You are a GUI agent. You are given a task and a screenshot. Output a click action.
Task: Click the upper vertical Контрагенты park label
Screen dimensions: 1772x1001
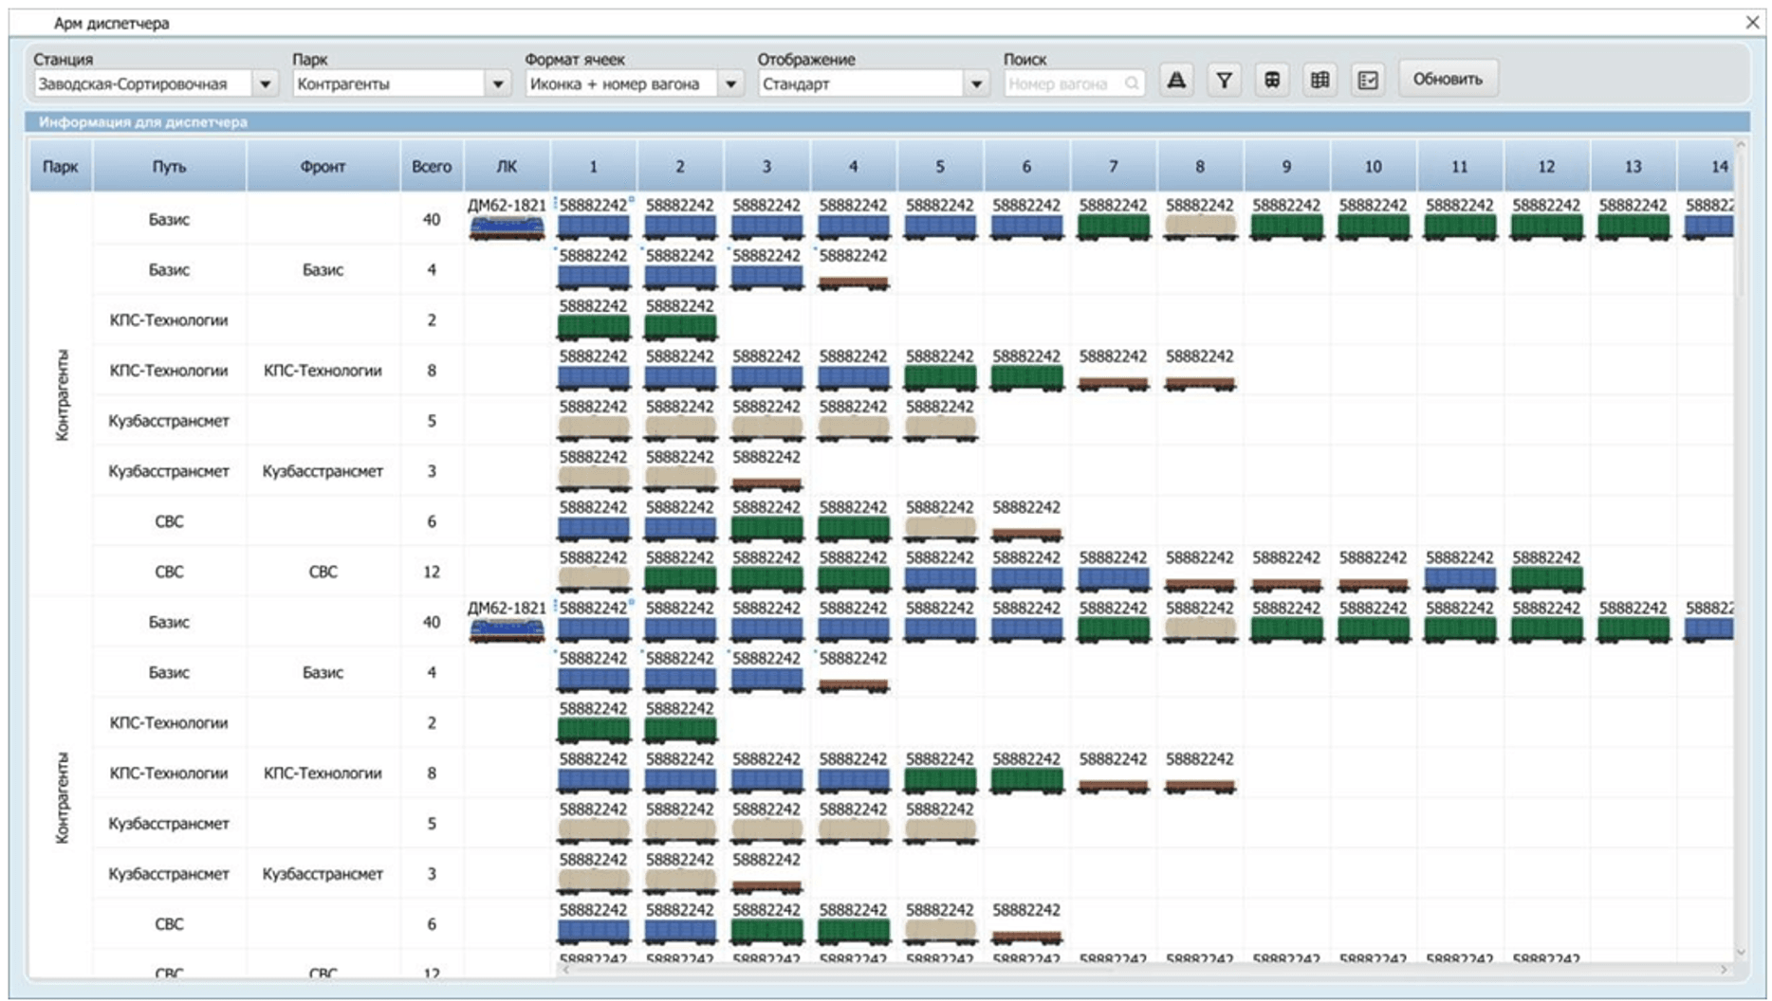pos(62,395)
